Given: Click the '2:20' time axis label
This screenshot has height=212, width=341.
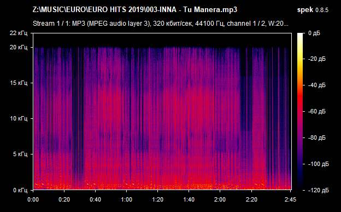Looking at the screenshot, I should pyautogui.click(x=251, y=199).
